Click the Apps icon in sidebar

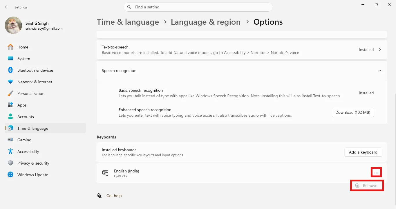point(10,105)
